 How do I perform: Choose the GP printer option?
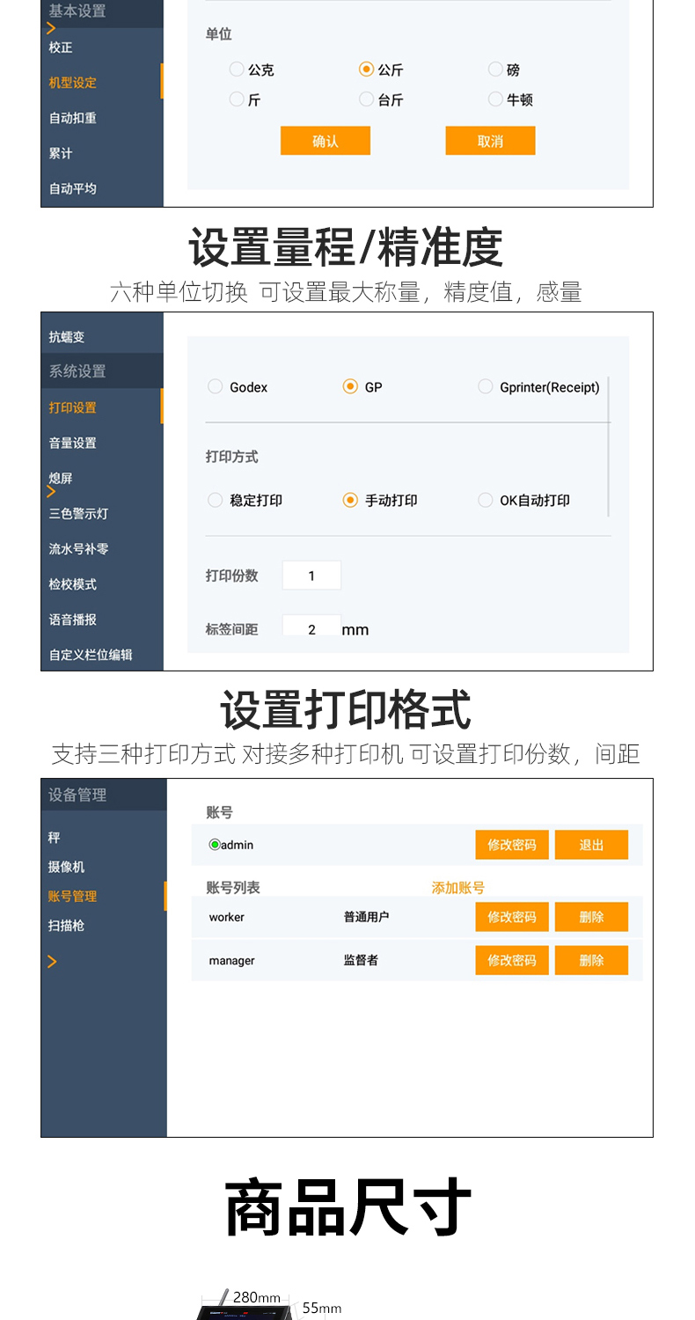tap(350, 386)
